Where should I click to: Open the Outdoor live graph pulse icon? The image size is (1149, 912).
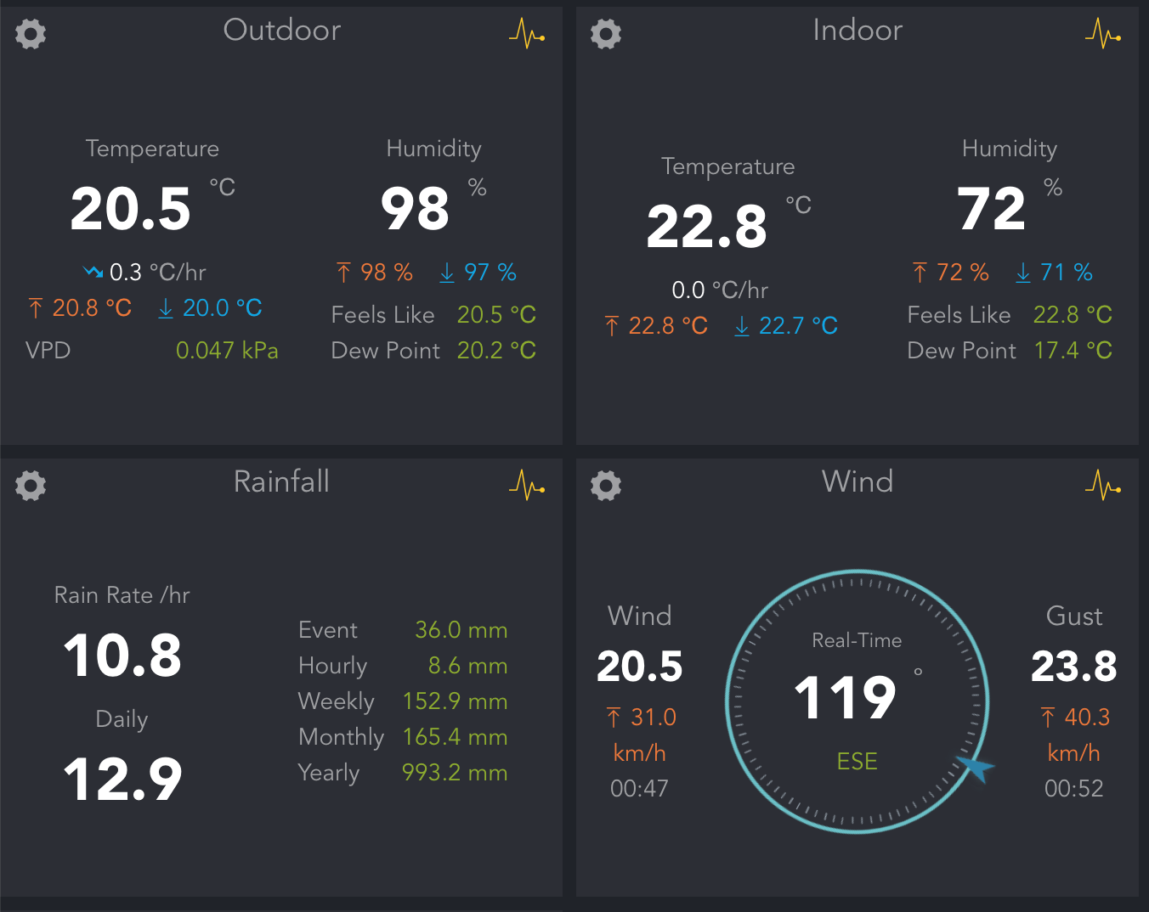(x=527, y=34)
